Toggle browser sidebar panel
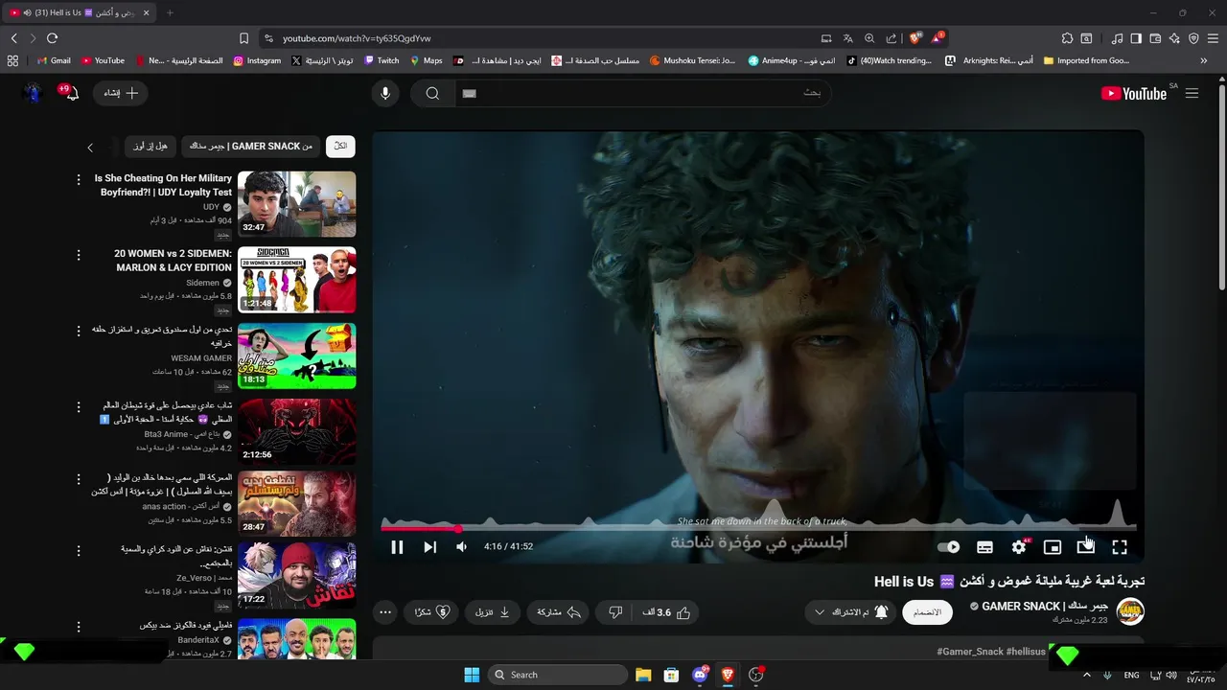 click(x=1136, y=38)
